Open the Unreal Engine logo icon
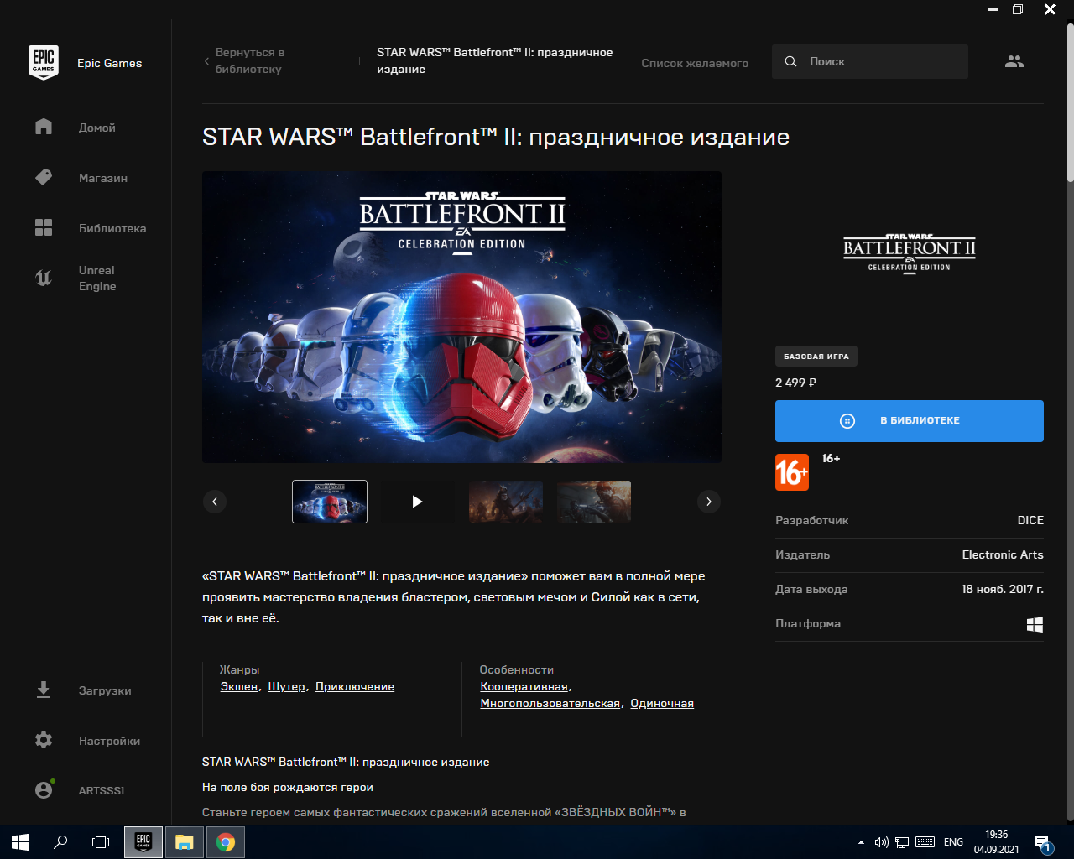Image resolution: width=1074 pixels, height=859 pixels. click(44, 278)
